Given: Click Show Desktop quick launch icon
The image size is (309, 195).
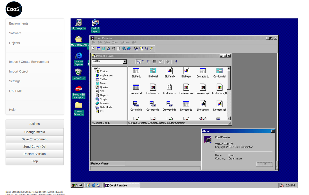Looking at the screenshot, I should coord(88,185).
